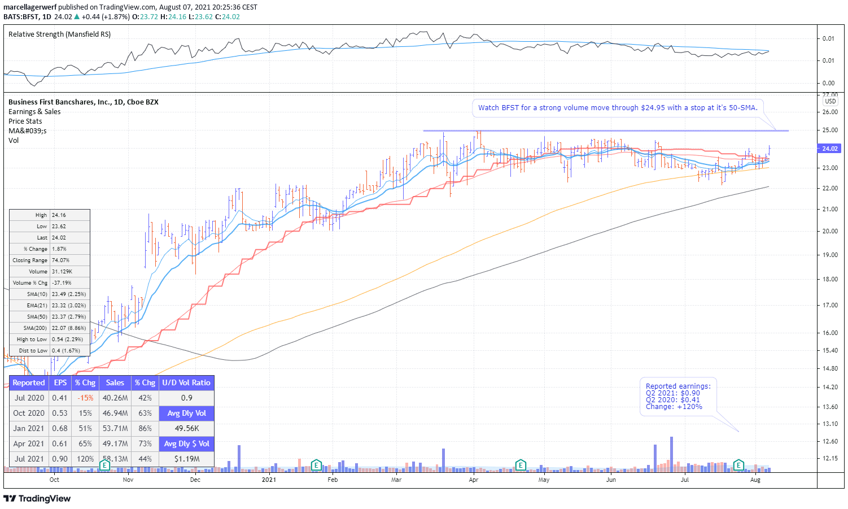Click the SMA(50) row in stats table

click(50, 317)
